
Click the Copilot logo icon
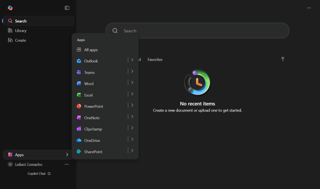pyautogui.click(x=10, y=8)
